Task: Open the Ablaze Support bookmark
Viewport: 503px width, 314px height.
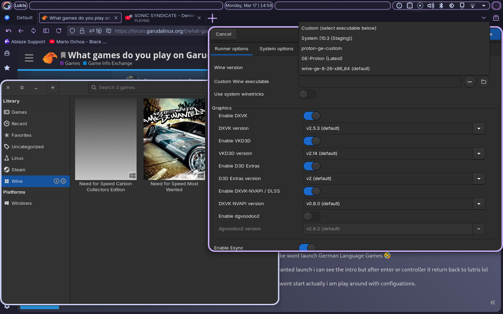Action: 25,42
